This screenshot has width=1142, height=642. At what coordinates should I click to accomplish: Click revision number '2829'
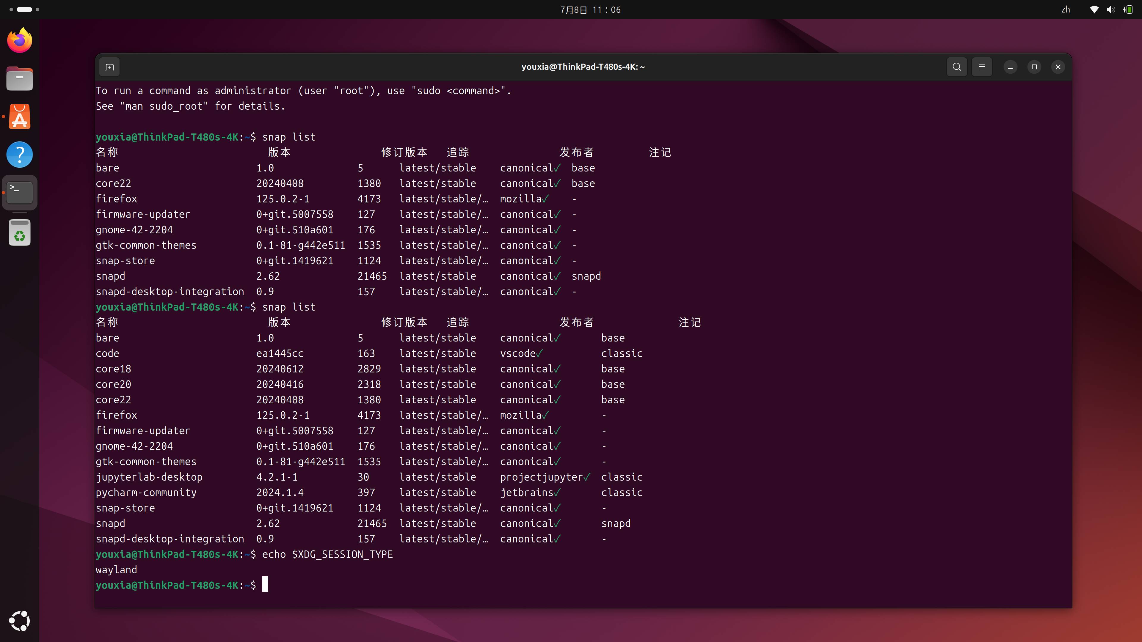click(x=369, y=369)
